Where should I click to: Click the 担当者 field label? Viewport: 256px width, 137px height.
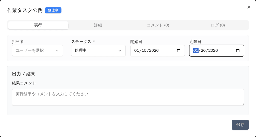pos(18,41)
